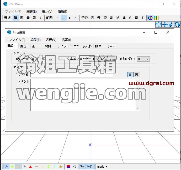Screen dimensions: 181x170
Task: Toggle red triangle display icon
Action: 30,167
